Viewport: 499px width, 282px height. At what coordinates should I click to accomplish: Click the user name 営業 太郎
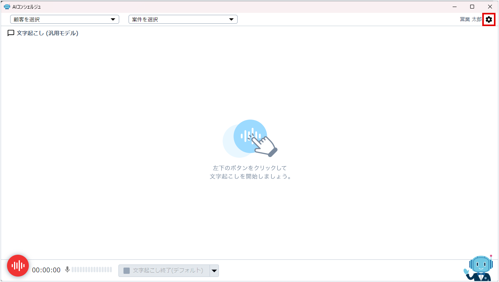[471, 19]
